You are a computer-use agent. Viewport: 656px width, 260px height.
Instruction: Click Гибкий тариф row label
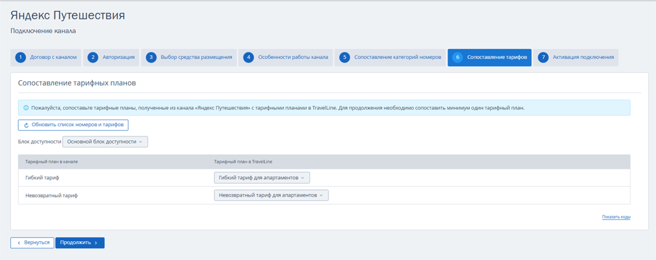pyautogui.click(x=42, y=178)
